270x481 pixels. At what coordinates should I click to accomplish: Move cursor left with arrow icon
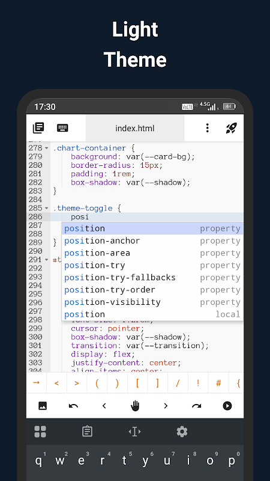[x=104, y=406]
